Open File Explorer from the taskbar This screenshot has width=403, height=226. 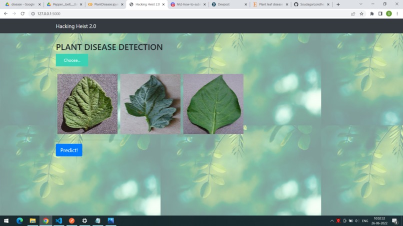coord(32,221)
